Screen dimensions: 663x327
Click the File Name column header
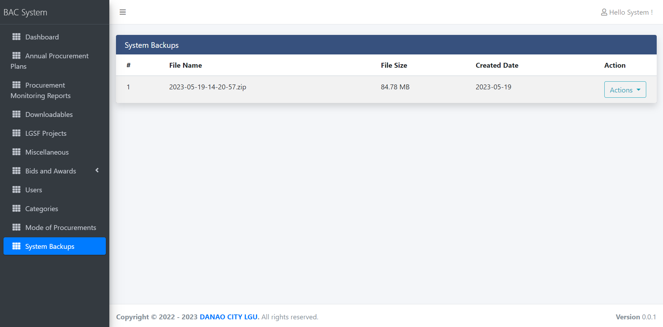pos(185,65)
